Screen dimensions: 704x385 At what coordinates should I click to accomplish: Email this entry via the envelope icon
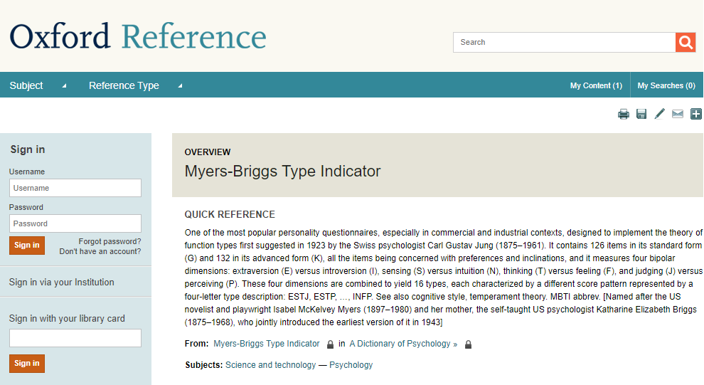point(678,114)
